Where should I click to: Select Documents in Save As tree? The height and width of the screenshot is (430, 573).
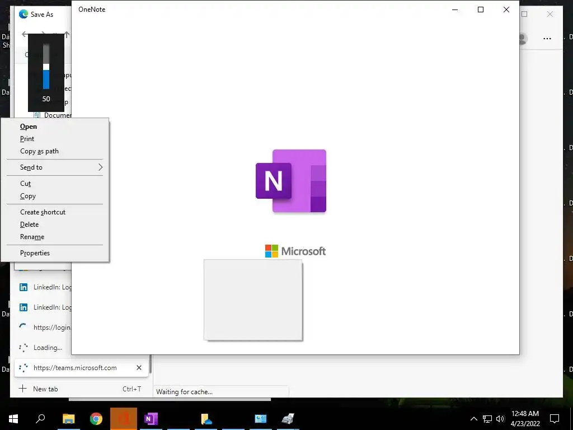pos(58,115)
